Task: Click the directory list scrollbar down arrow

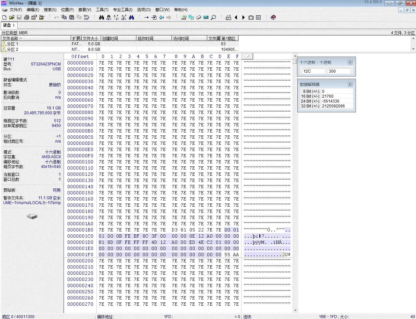Action: [413, 49]
